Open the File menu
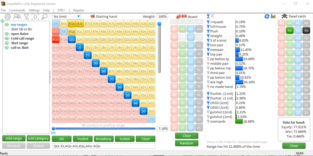This screenshot has width=313, height=156. 3,10
